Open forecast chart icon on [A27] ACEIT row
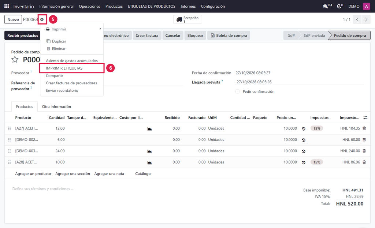375x228 pixels. pyautogui.click(x=149, y=129)
